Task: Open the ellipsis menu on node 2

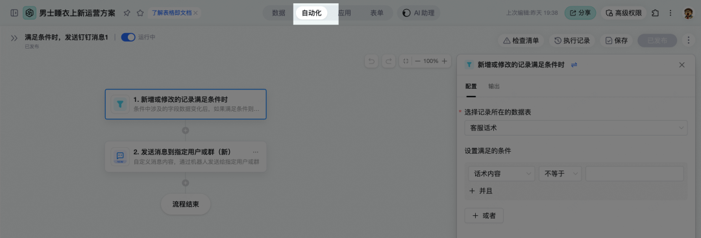Action: [x=256, y=152]
